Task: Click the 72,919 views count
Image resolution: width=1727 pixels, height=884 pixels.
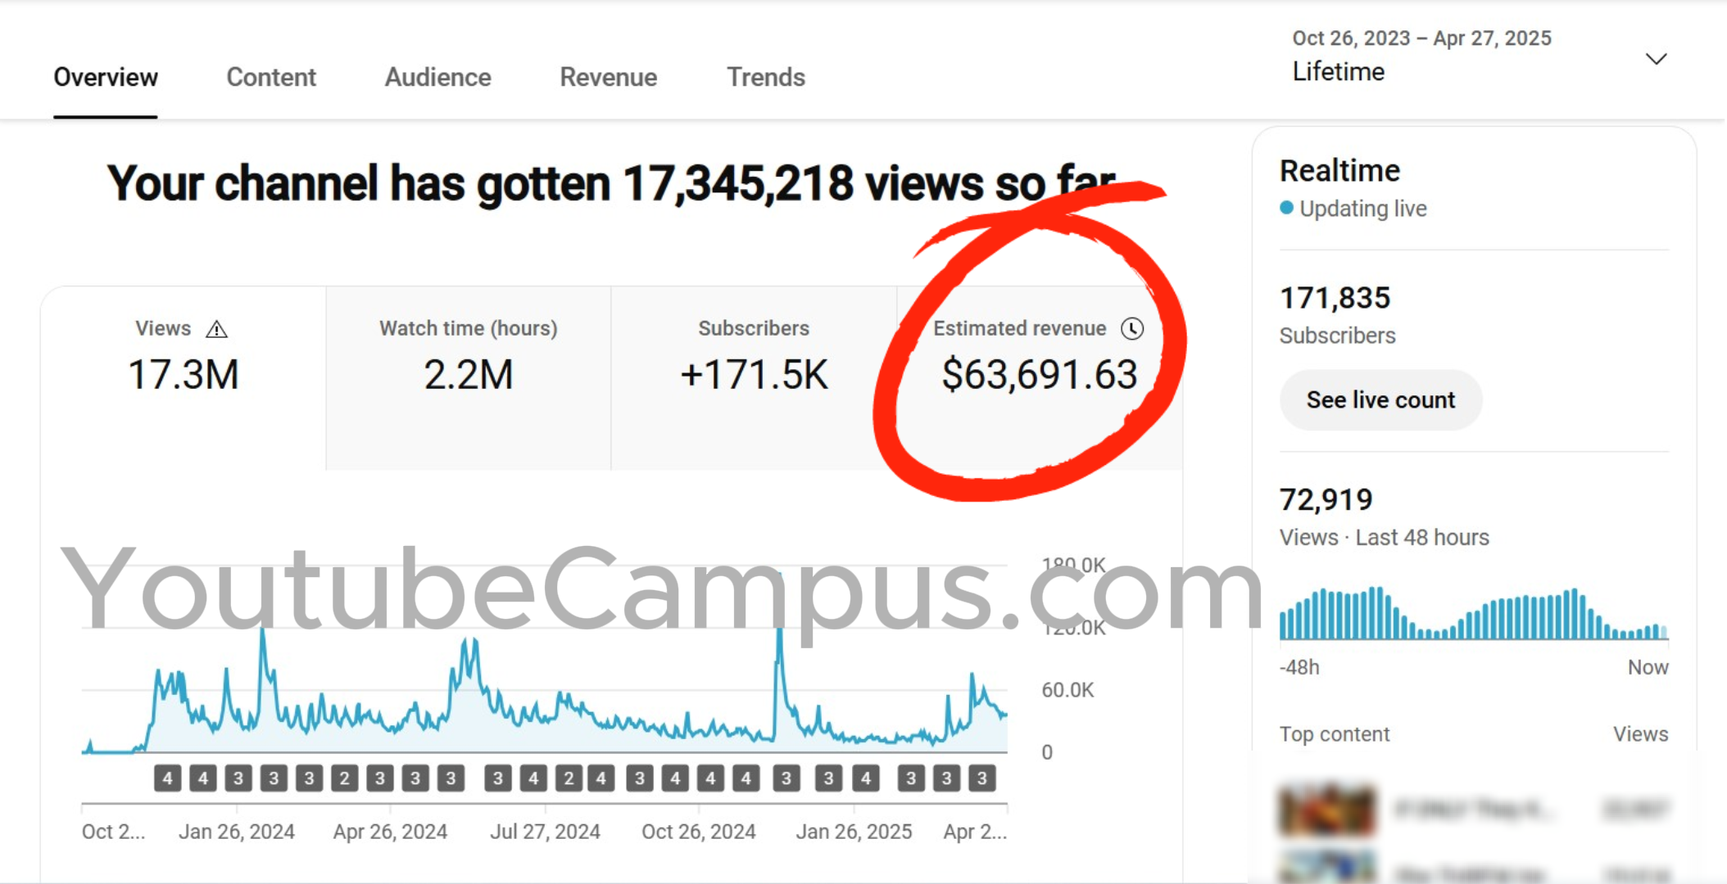Action: tap(1326, 499)
